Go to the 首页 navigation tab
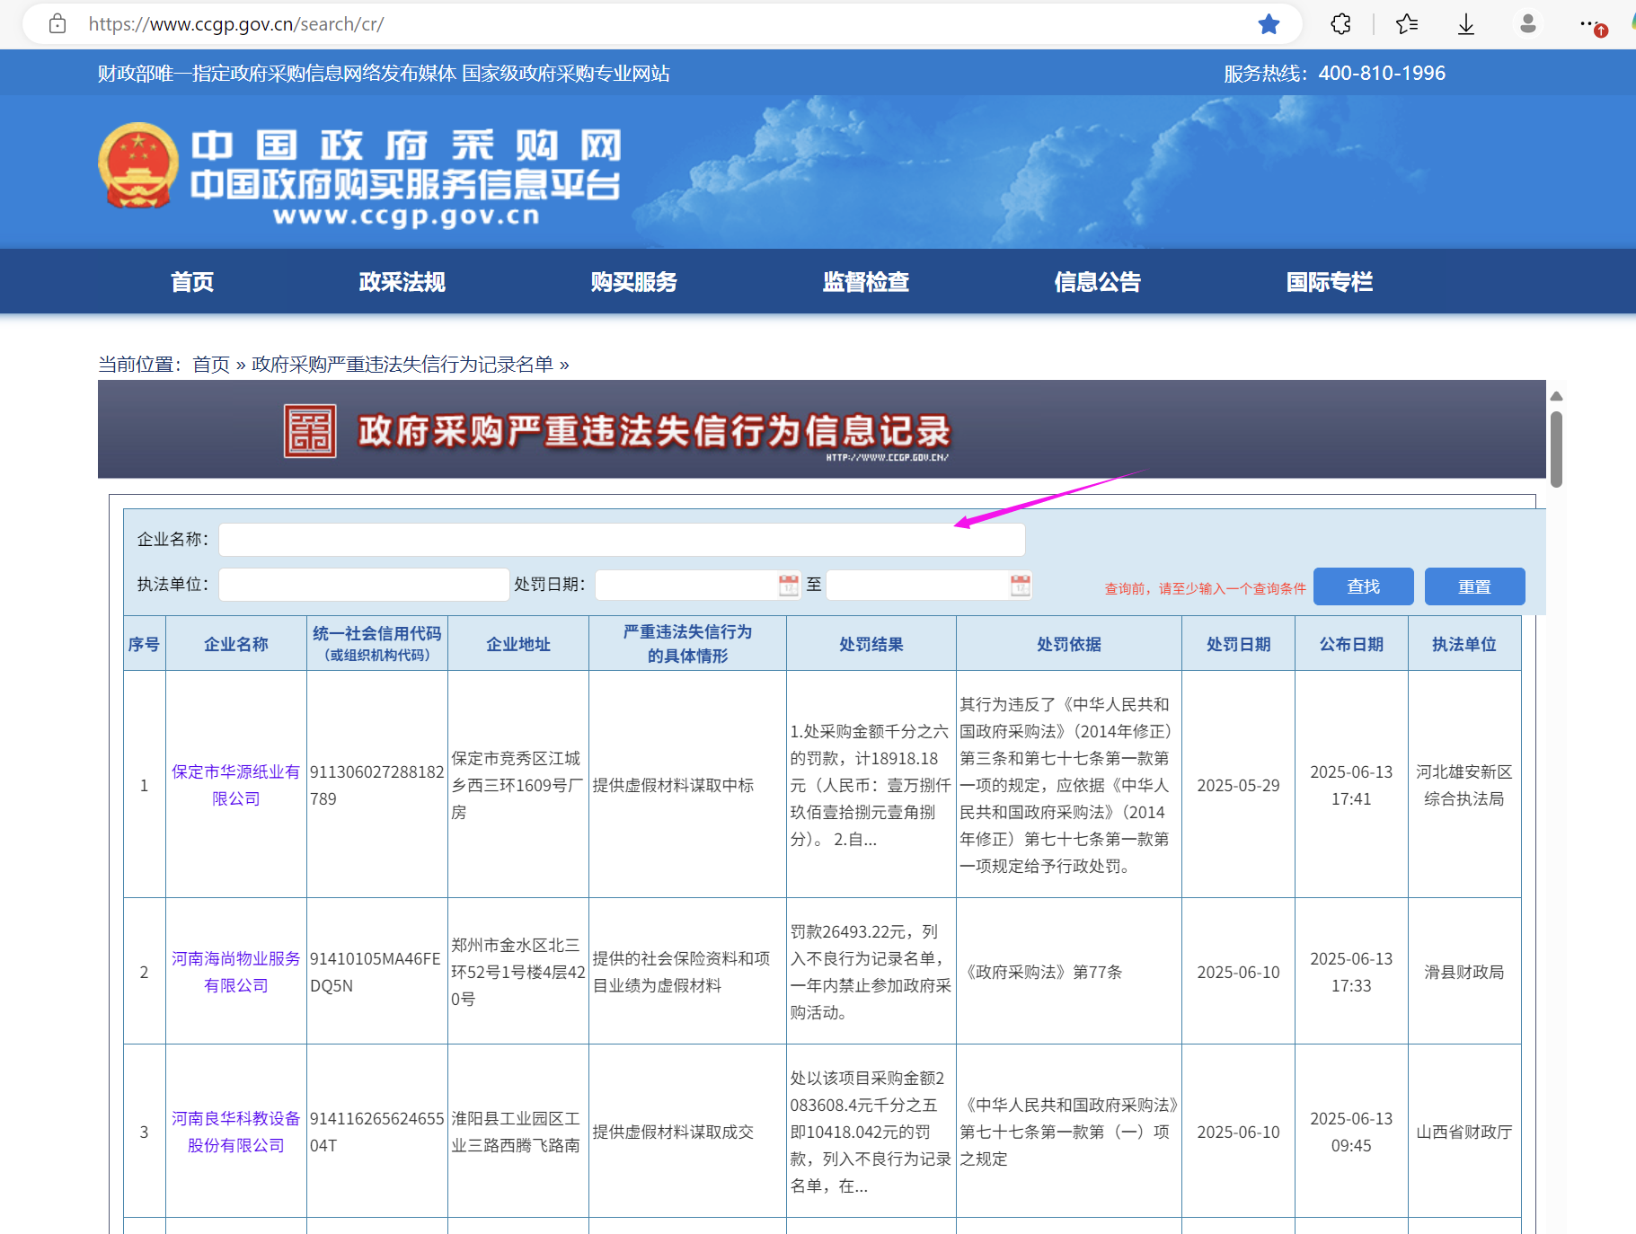Screen dimensions: 1636x1234 [192, 282]
